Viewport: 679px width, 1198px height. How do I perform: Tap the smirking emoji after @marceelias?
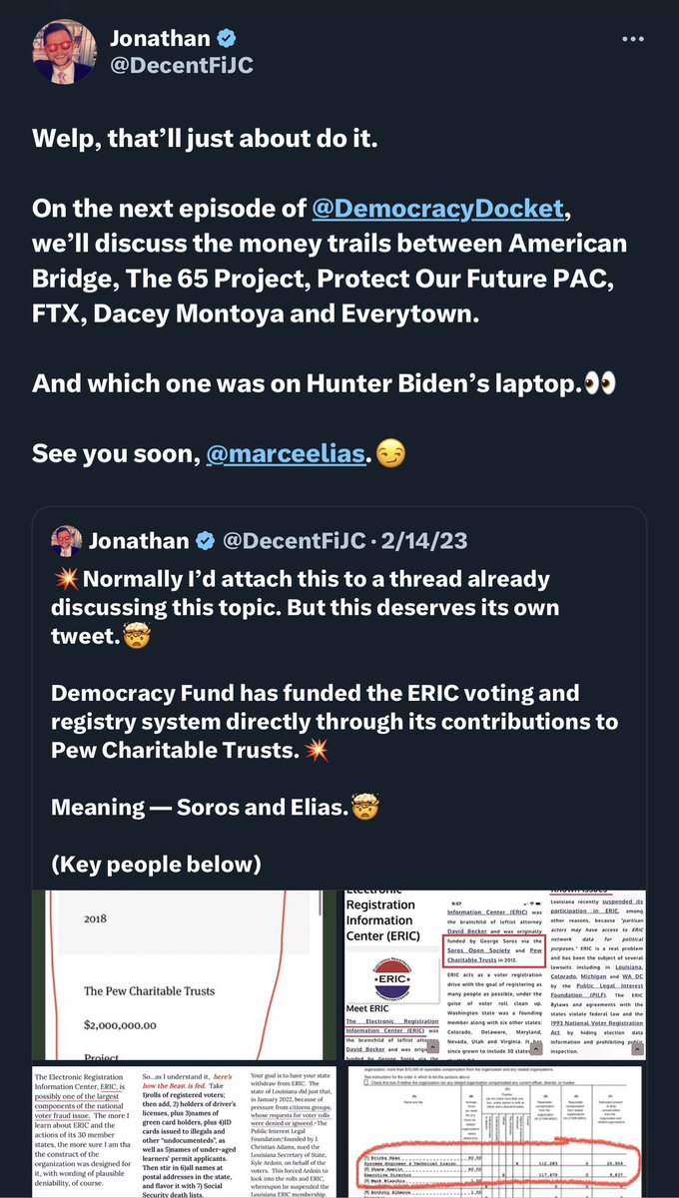(x=390, y=454)
